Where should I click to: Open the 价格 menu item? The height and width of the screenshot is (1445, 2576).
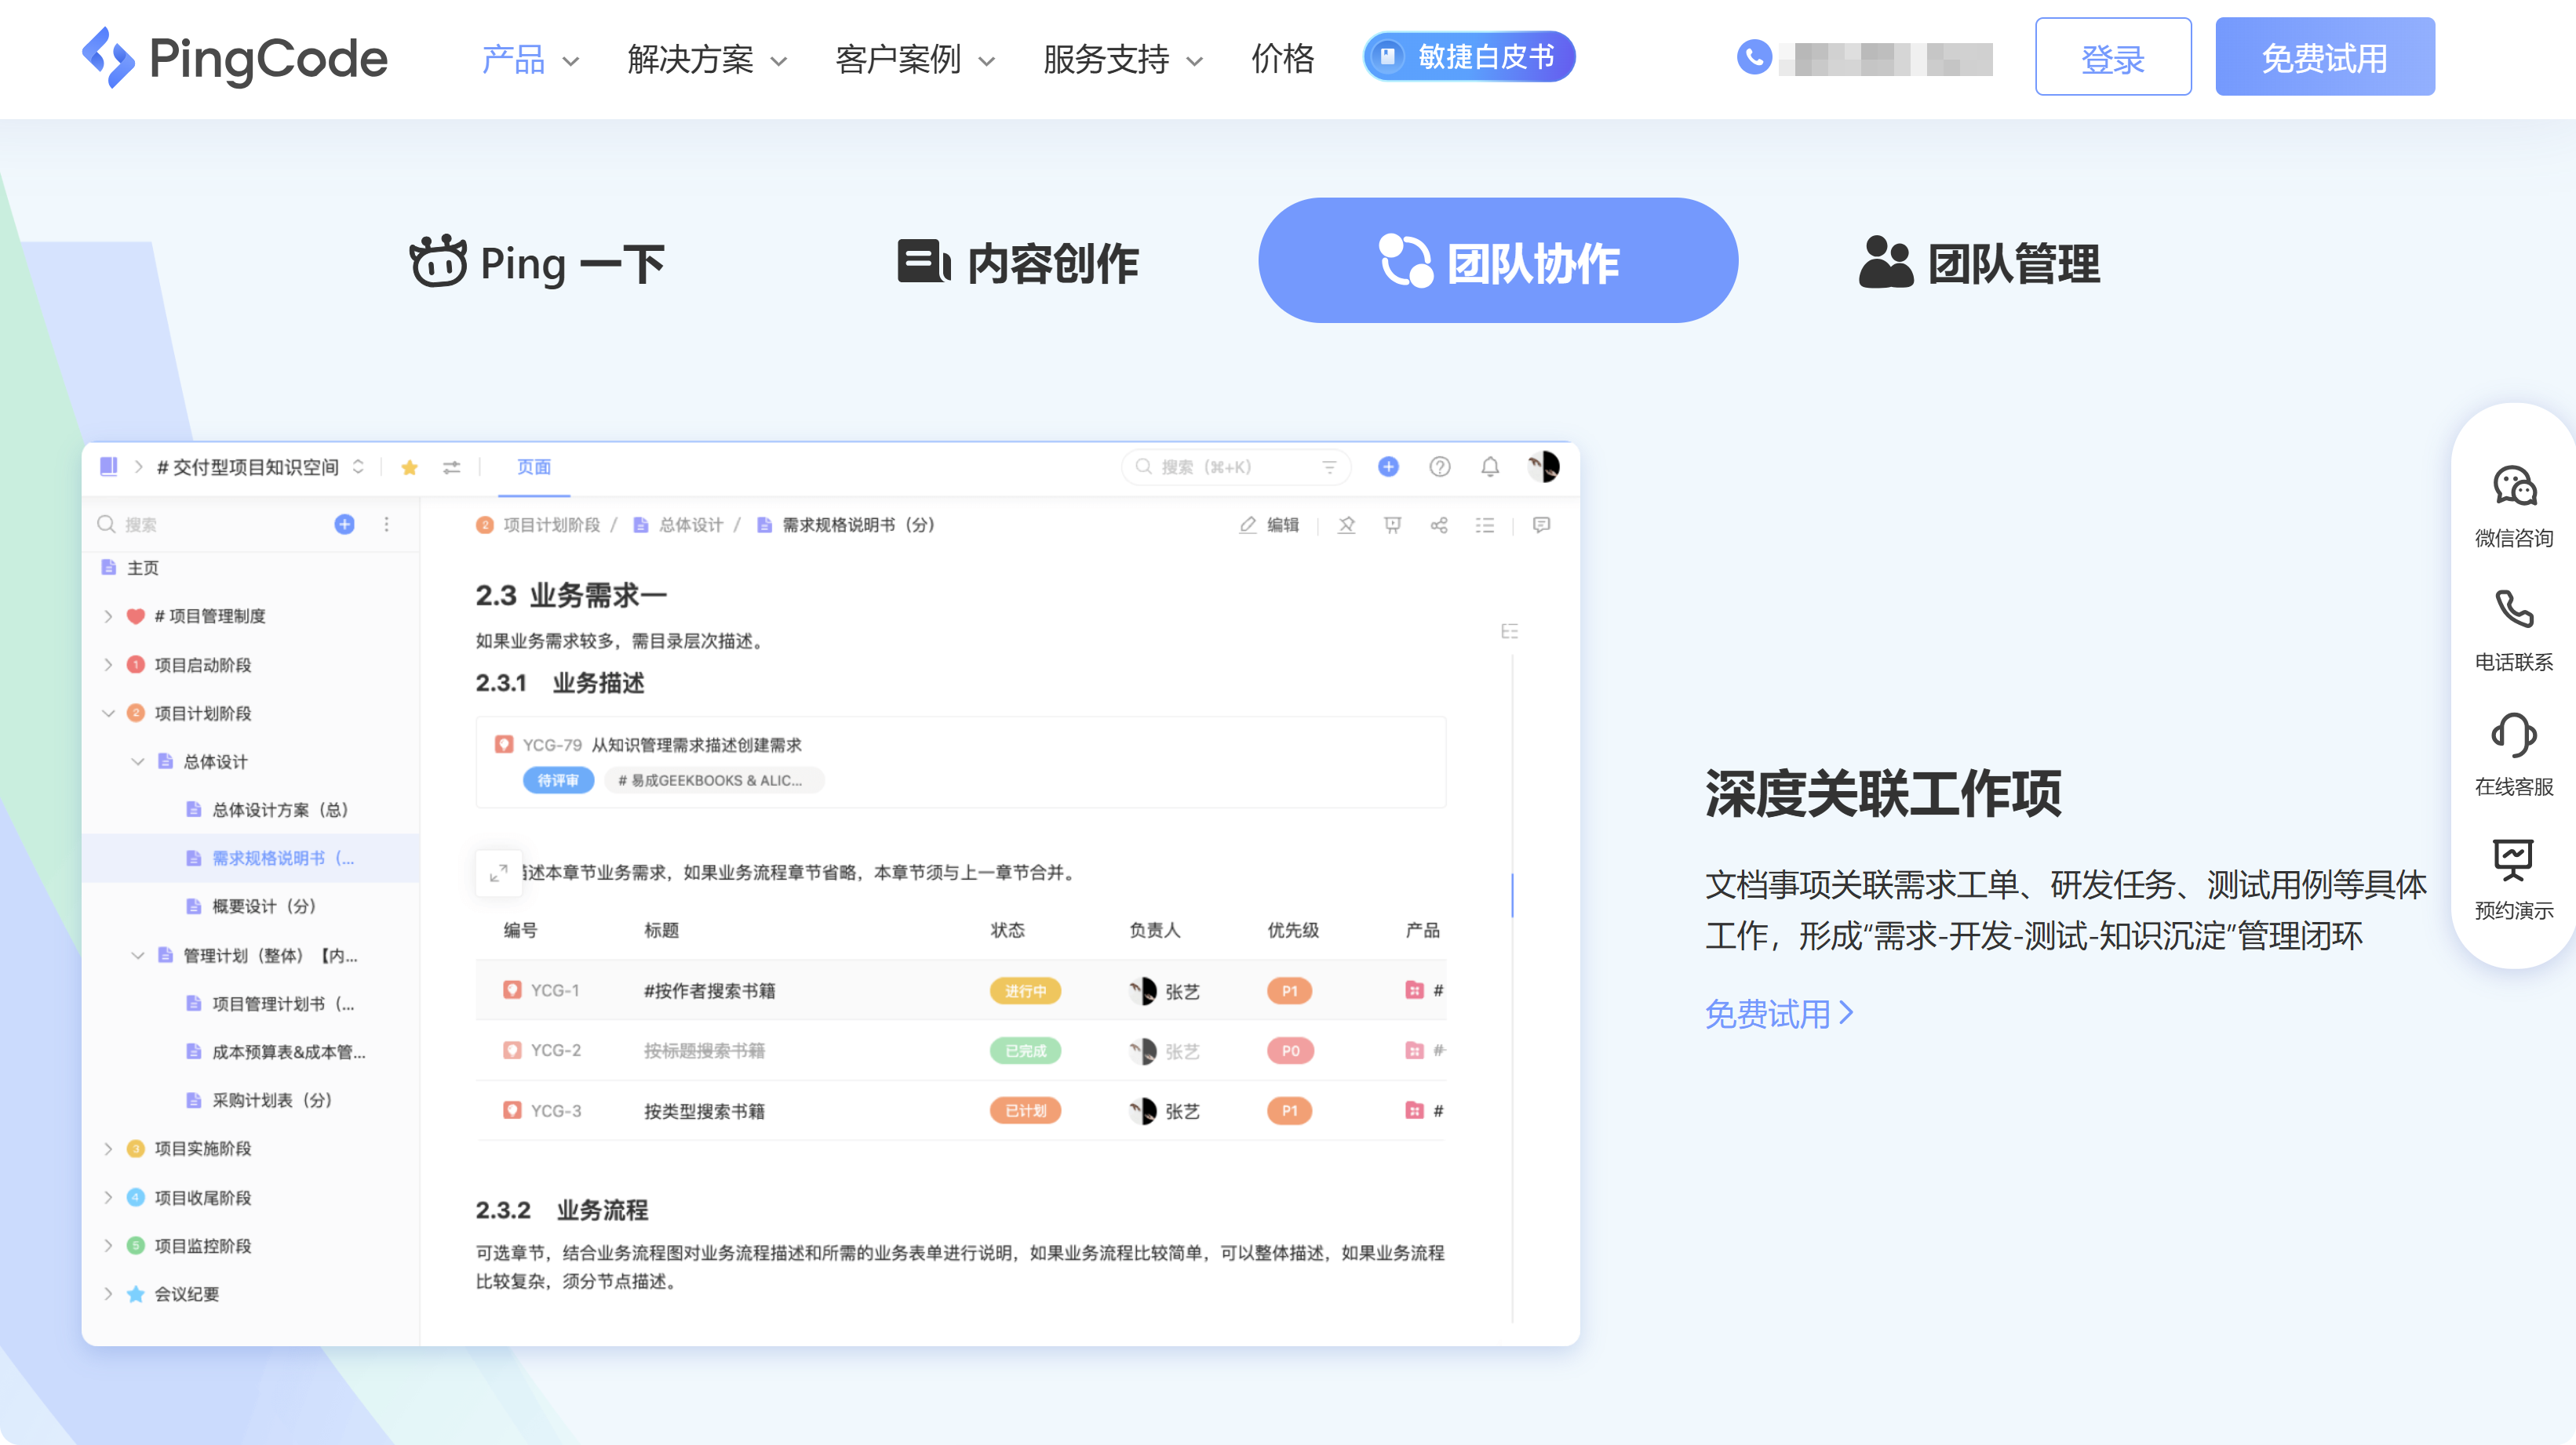[1283, 59]
